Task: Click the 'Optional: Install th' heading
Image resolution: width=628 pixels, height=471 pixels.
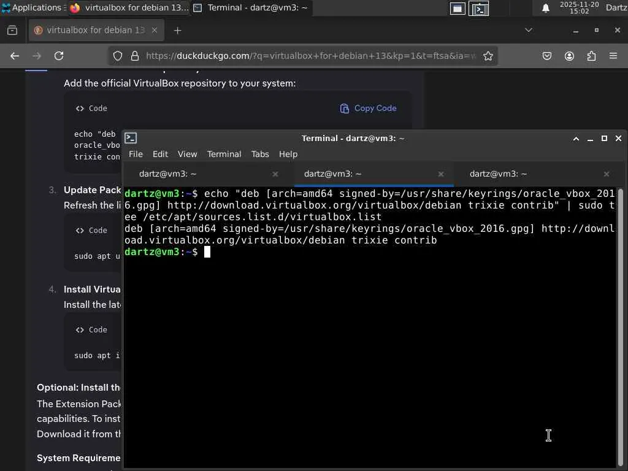Action: click(78, 388)
